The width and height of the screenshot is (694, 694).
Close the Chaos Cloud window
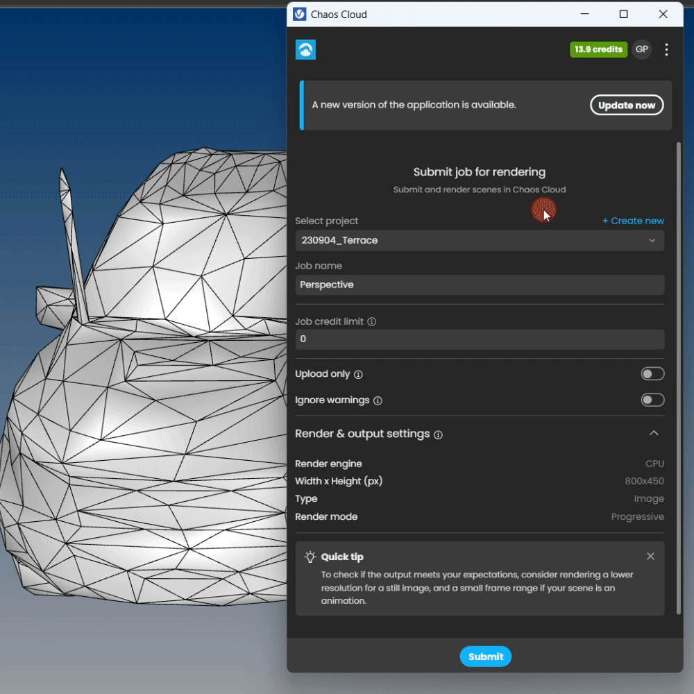click(x=663, y=14)
